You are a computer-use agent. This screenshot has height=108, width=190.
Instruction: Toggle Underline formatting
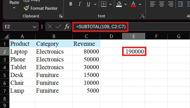tap(88, 4)
